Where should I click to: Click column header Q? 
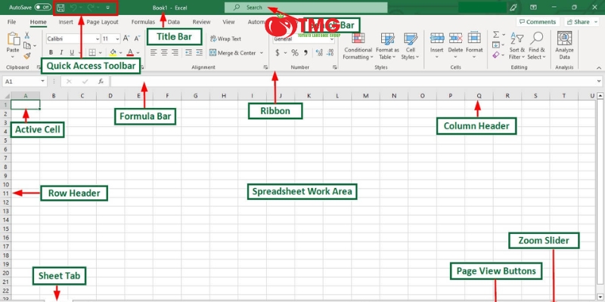click(x=479, y=96)
